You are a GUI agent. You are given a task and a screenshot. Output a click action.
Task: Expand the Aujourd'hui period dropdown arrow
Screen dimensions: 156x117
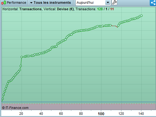point(108,2)
